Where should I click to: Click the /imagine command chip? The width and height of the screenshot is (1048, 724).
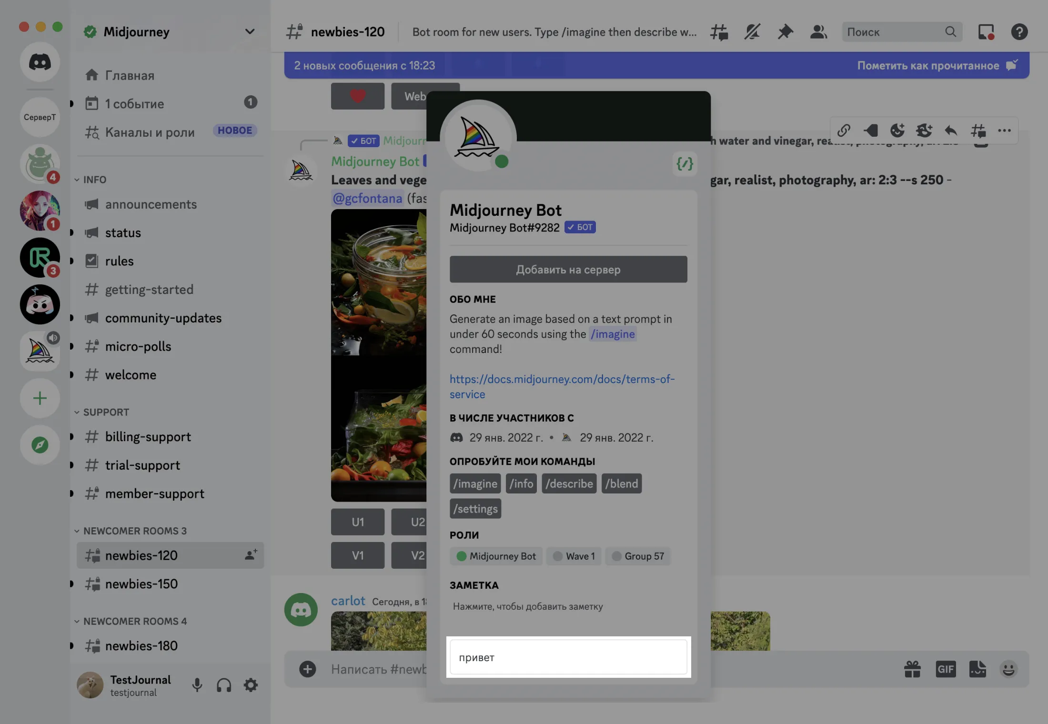pyautogui.click(x=475, y=483)
